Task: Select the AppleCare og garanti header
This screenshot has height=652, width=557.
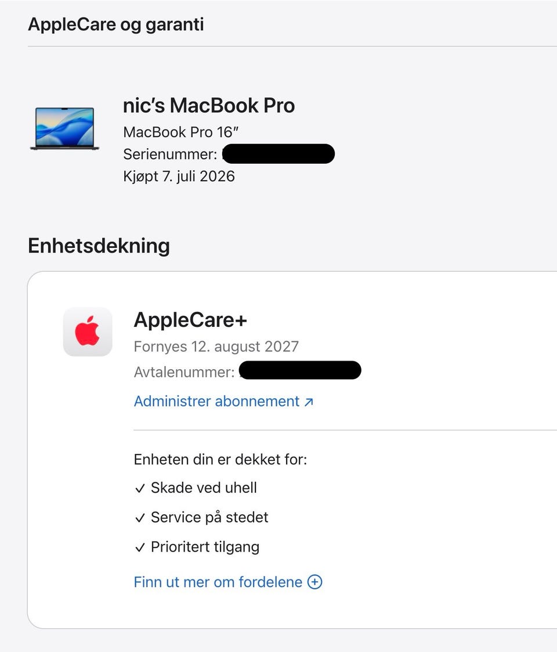Action: pyautogui.click(x=116, y=24)
